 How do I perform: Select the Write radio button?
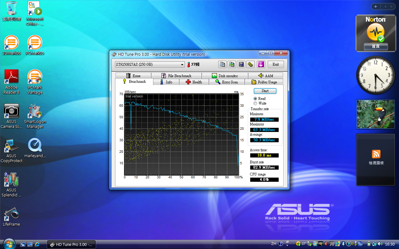coord(255,103)
